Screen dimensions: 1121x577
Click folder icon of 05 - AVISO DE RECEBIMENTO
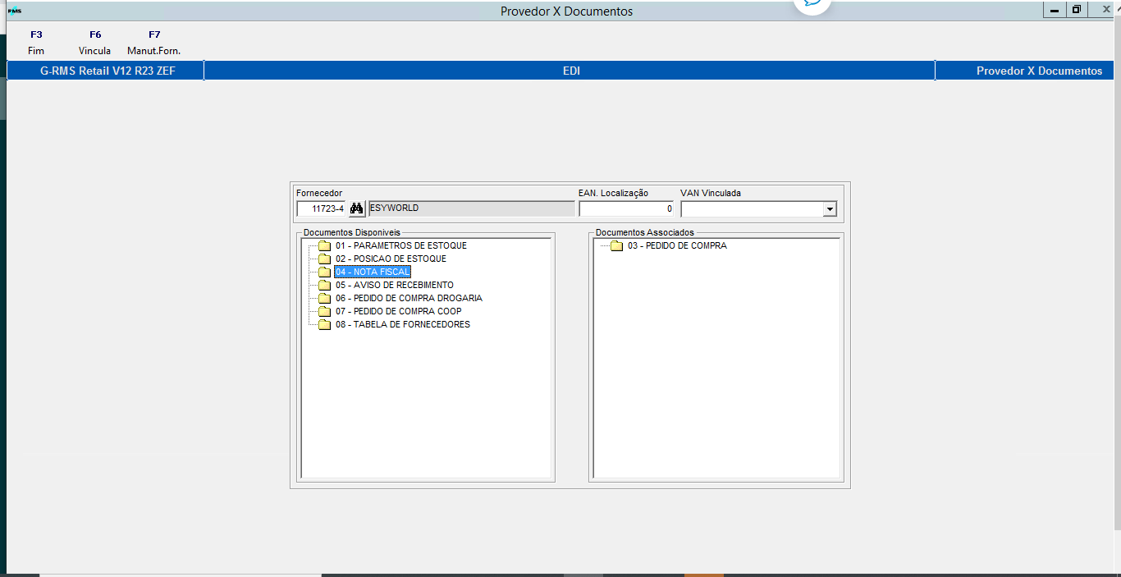tap(324, 285)
